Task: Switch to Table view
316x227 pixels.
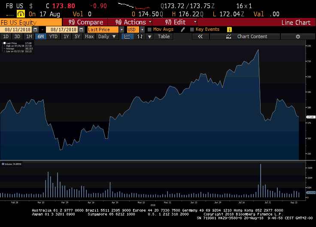Action: click(x=164, y=36)
